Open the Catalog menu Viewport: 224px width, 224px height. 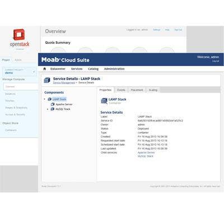coord(93,69)
